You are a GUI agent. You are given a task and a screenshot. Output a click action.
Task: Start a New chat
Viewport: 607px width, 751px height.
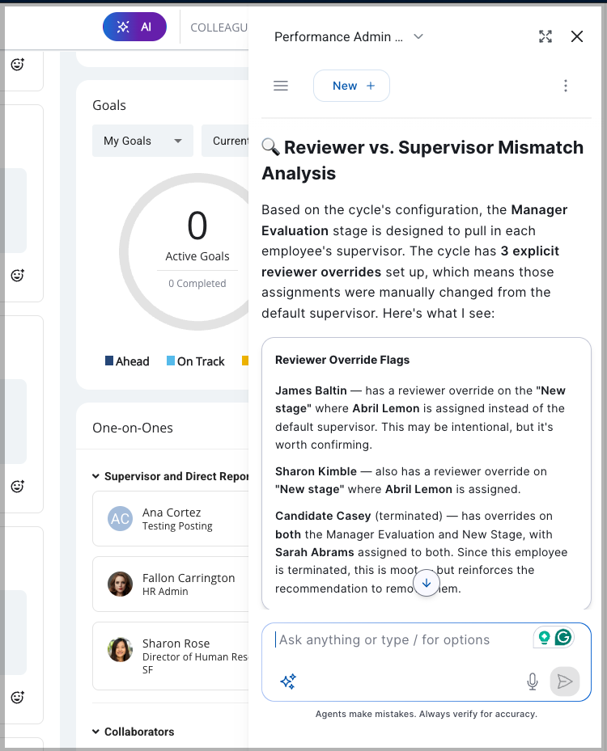point(351,86)
